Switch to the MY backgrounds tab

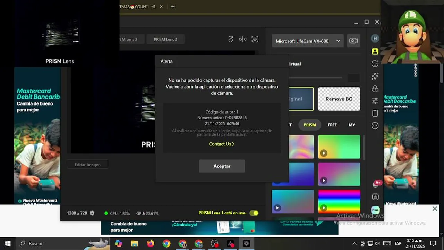[352, 125]
